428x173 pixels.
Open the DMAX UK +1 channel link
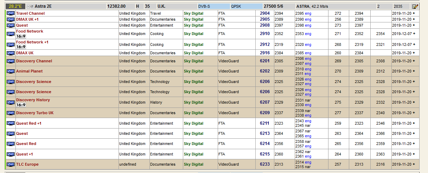27,19
